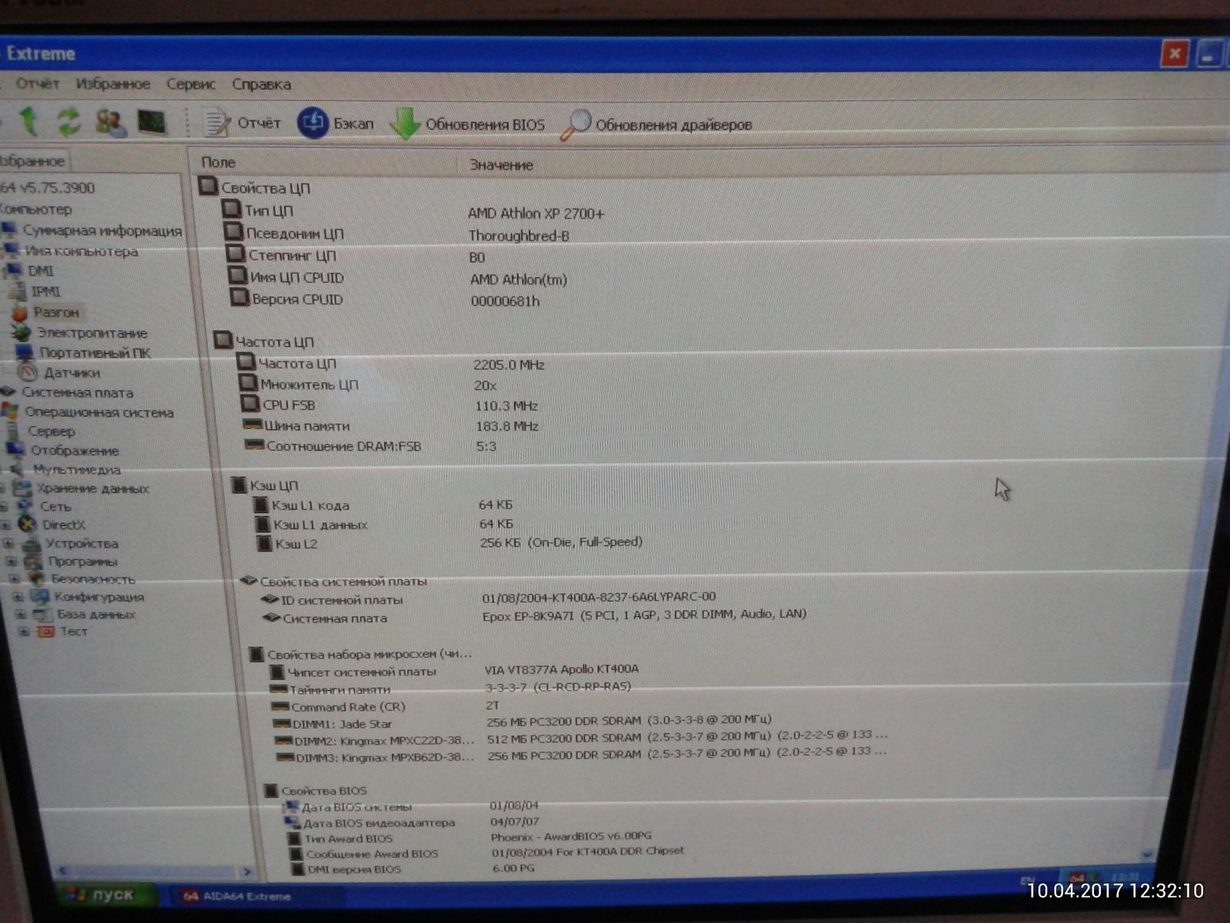Click the Windows flag icon beside Операционная система
The width and height of the screenshot is (1230, 923).
click(10, 412)
